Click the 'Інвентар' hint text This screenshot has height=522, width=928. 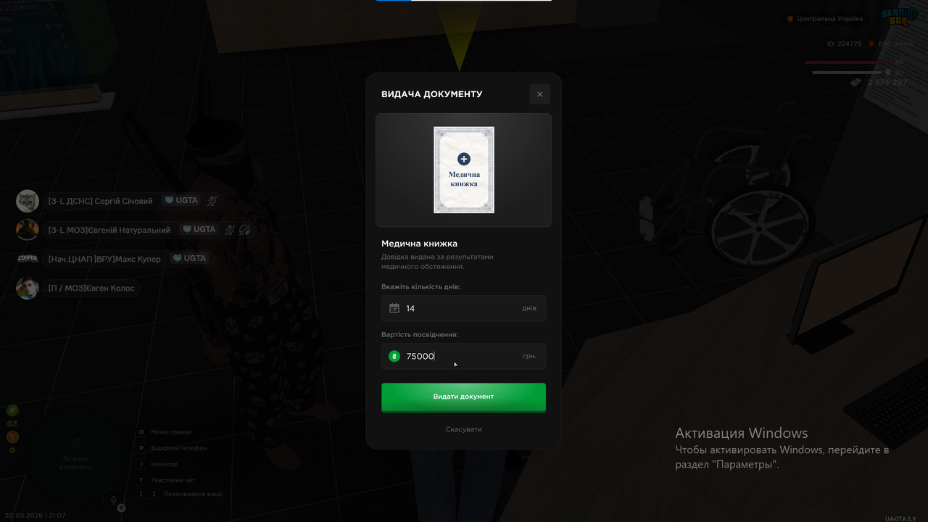pos(165,464)
